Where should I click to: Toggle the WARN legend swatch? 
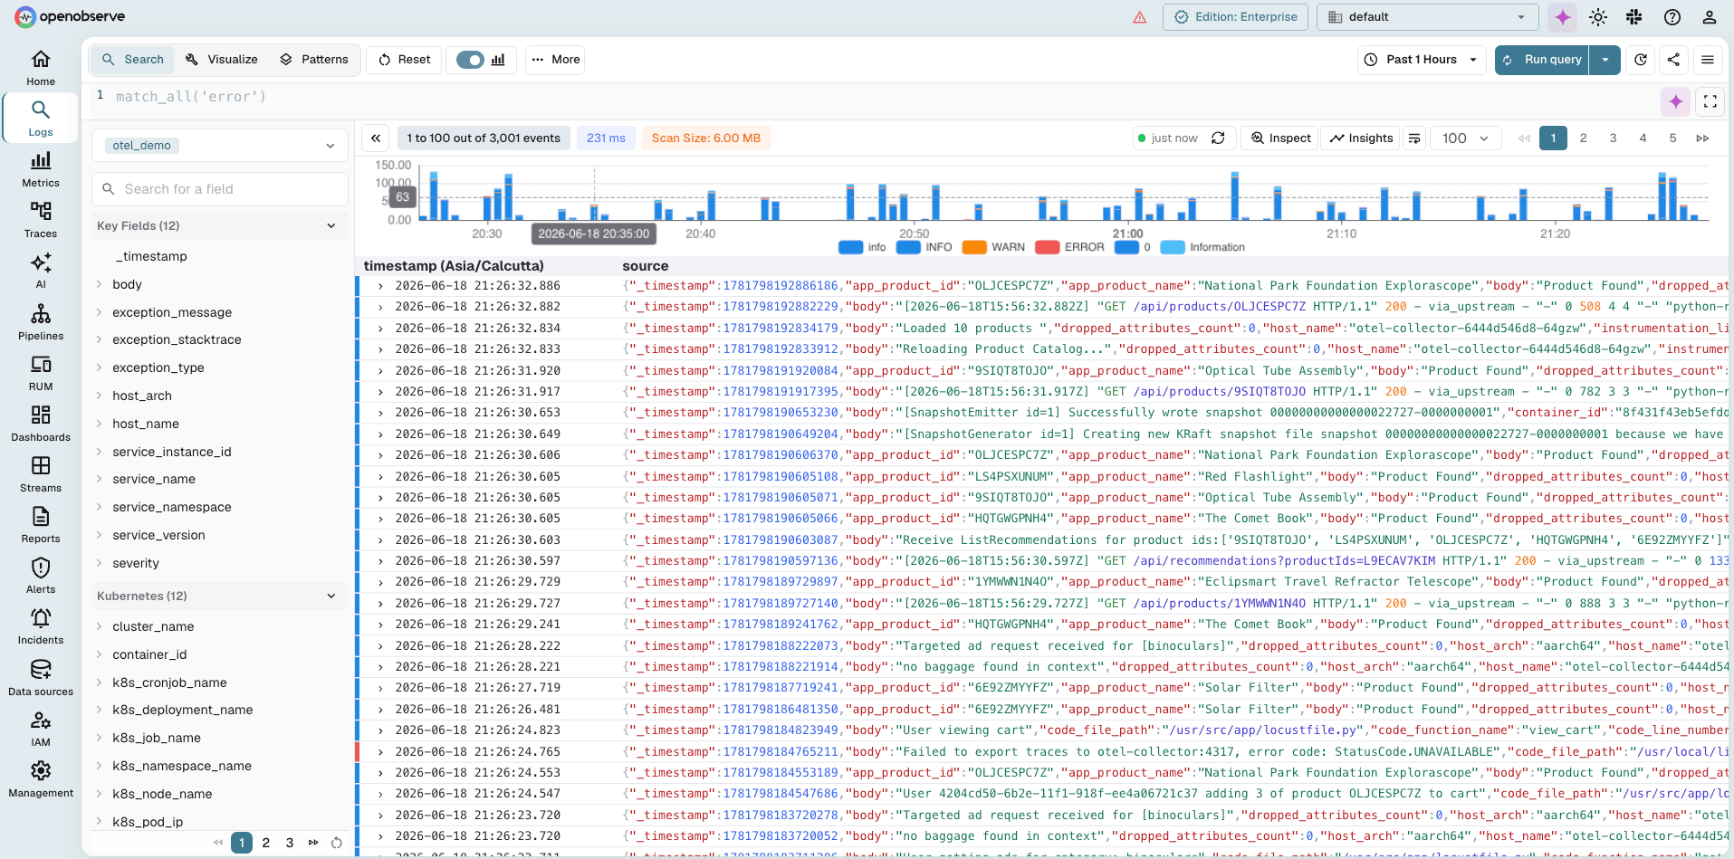click(x=974, y=247)
